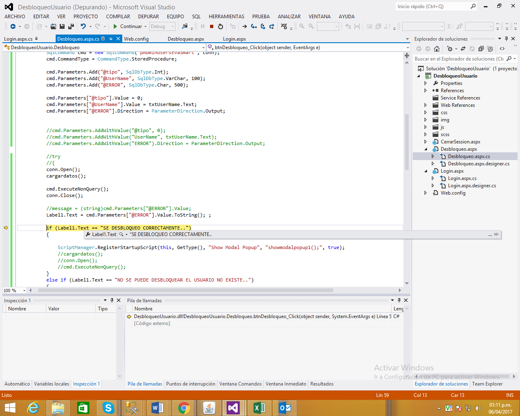Toggle auto-hide pin on Inspección 1 panel
Screen dimensions: 520x416
point(112,300)
